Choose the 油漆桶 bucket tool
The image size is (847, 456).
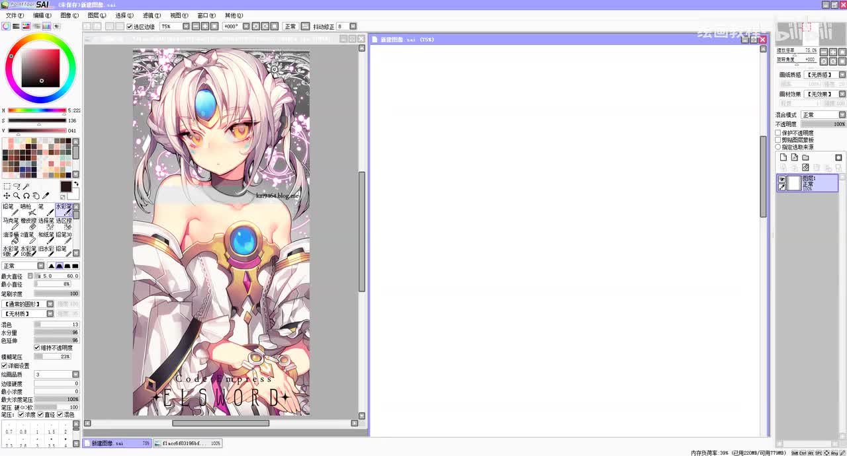[11, 238]
